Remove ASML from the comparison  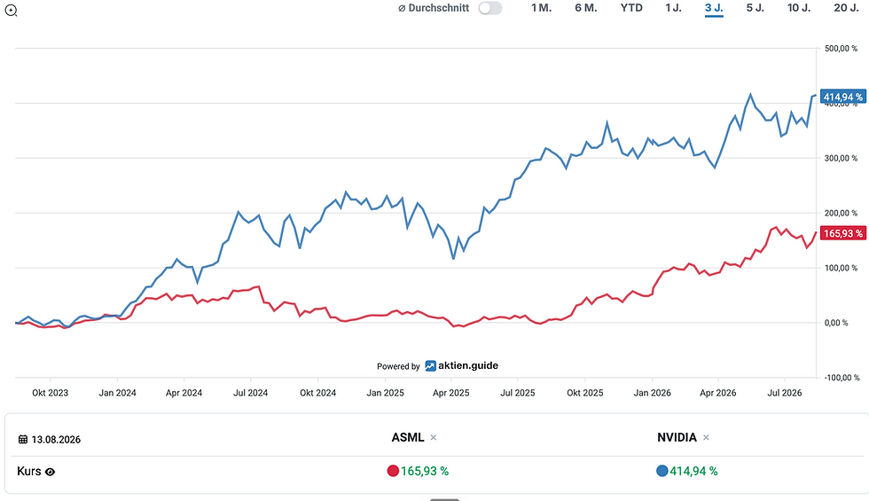(434, 438)
